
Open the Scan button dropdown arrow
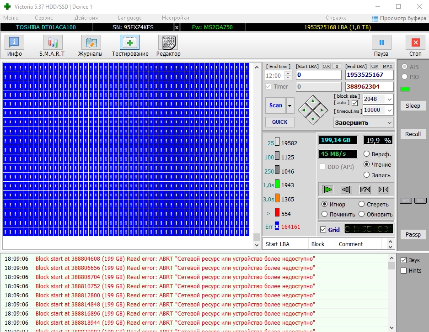(290, 105)
